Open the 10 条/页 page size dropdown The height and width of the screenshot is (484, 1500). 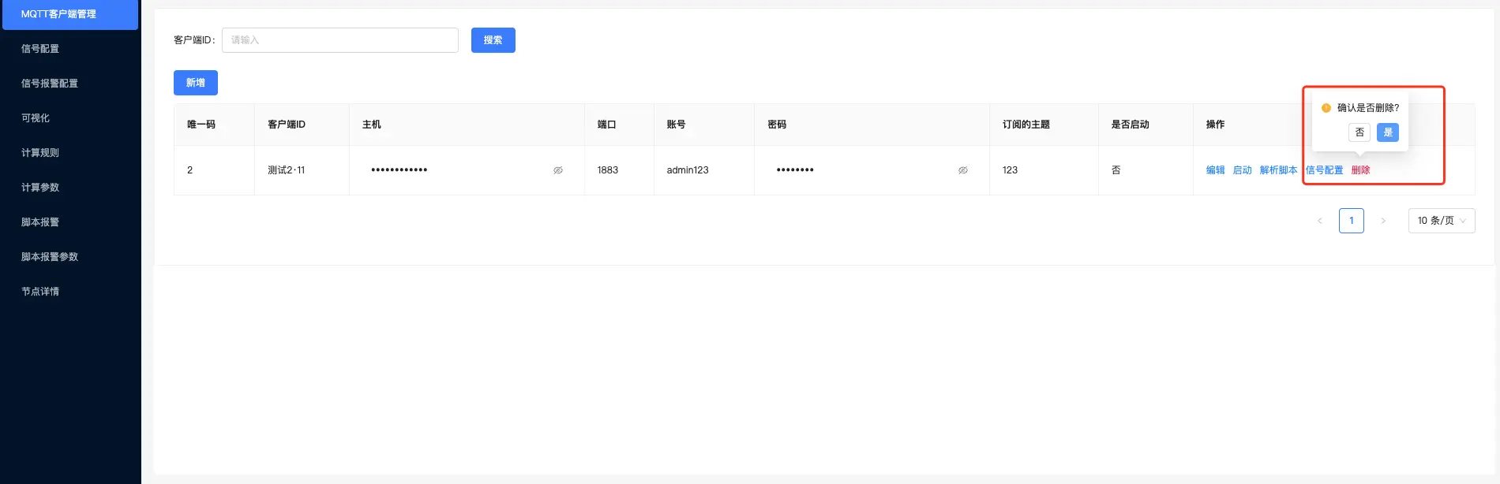[1442, 221]
